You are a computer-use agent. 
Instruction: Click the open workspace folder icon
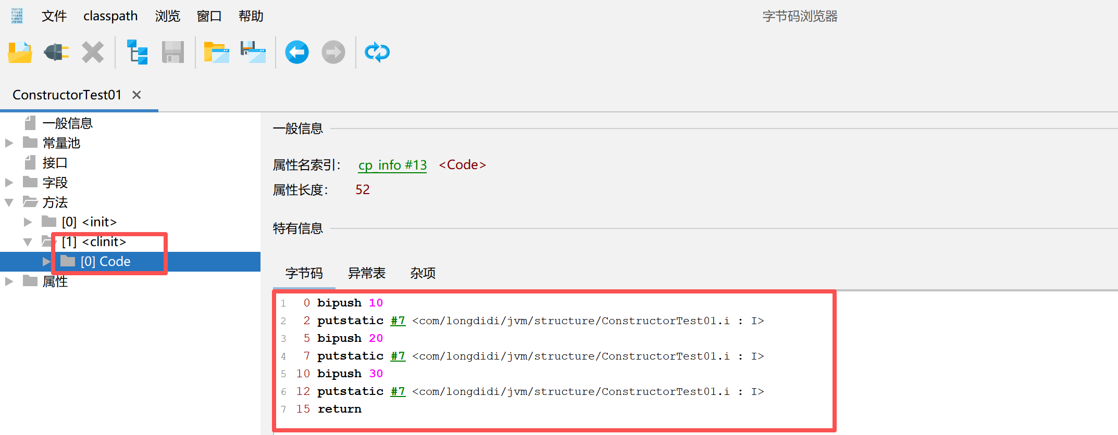(x=217, y=52)
